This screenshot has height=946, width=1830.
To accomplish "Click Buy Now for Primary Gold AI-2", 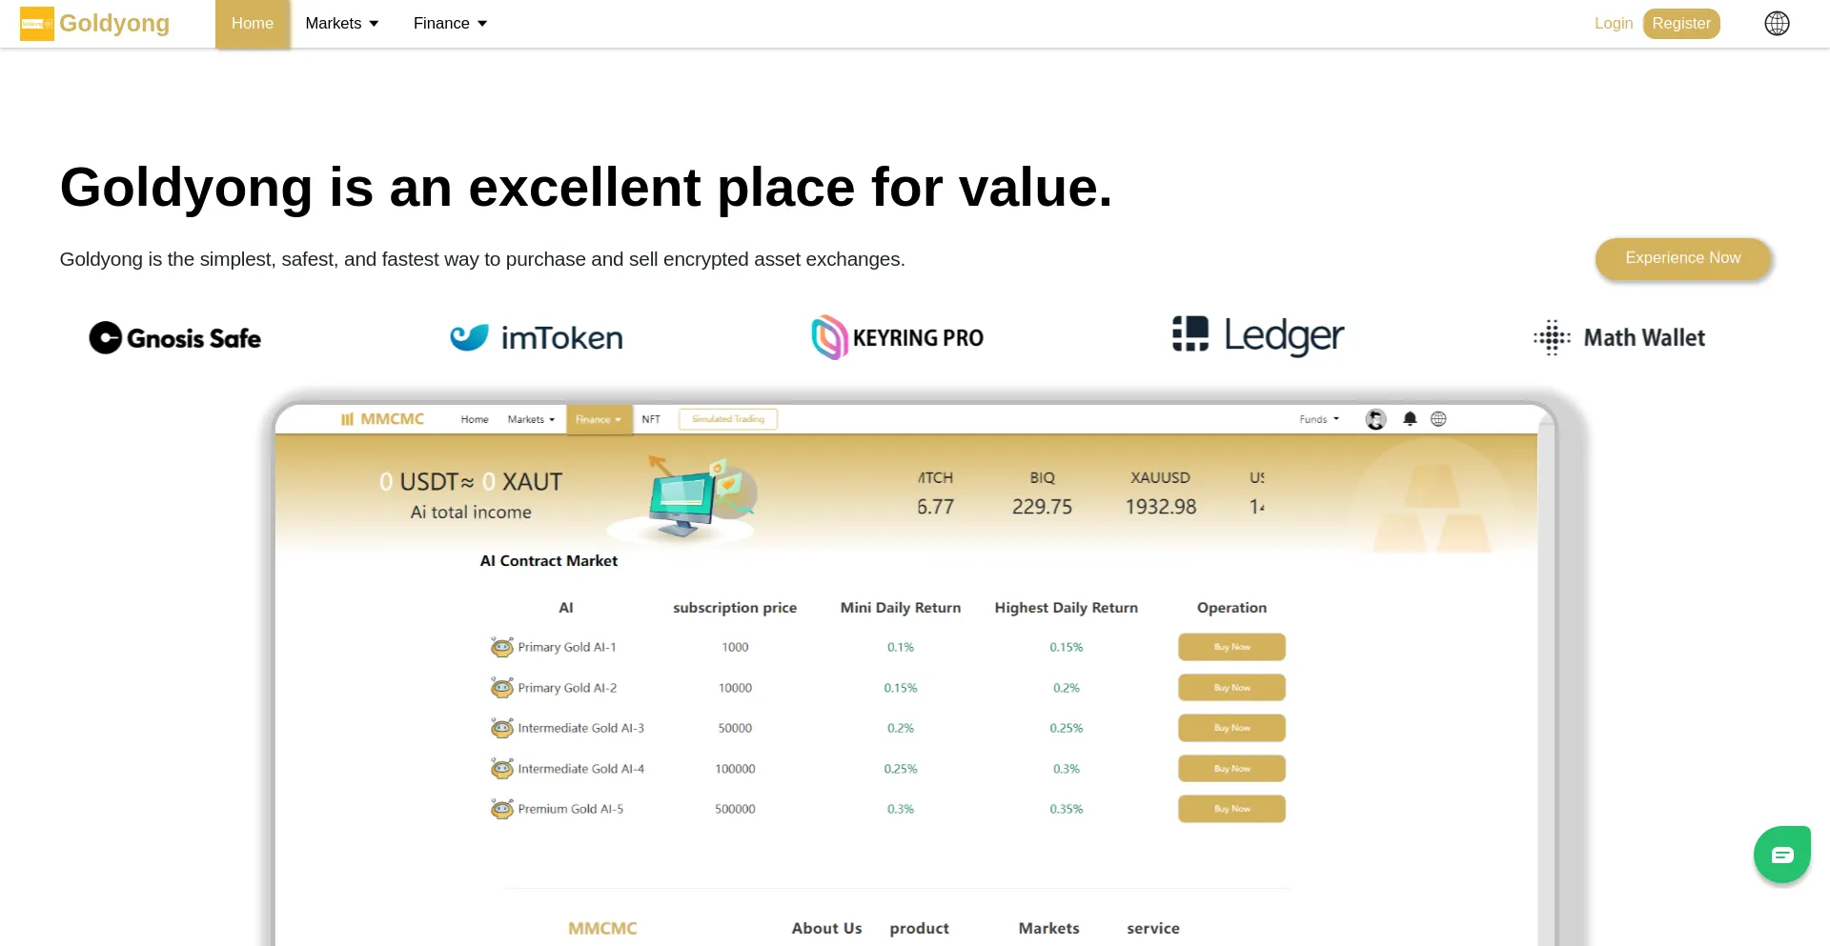I will (x=1231, y=688).
